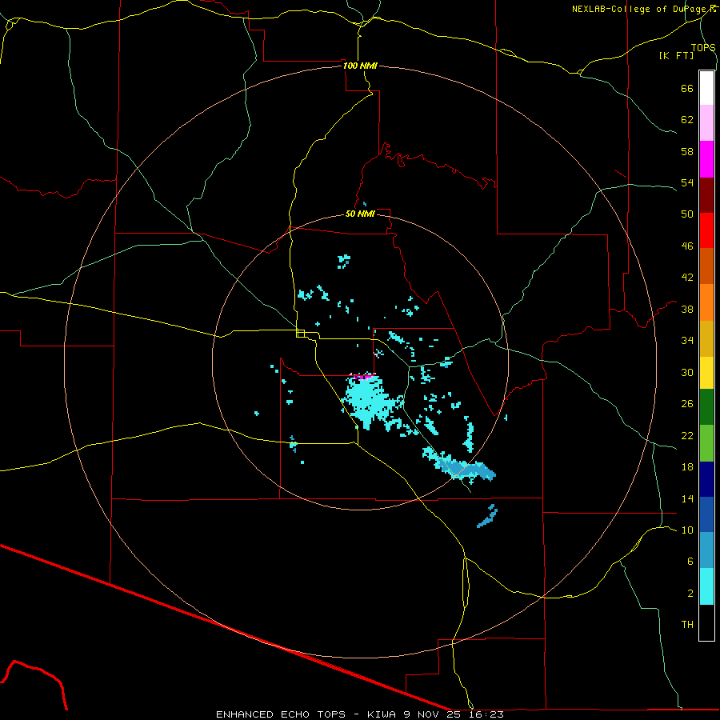The height and width of the screenshot is (720, 720).
Task: Click the dark green 30 K FT swatch
Action: click(706, 407)
